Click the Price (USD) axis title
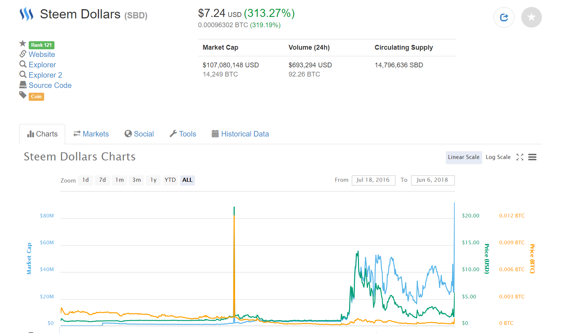The width and height of the screenshot is (561, 333). pos(487,258)
